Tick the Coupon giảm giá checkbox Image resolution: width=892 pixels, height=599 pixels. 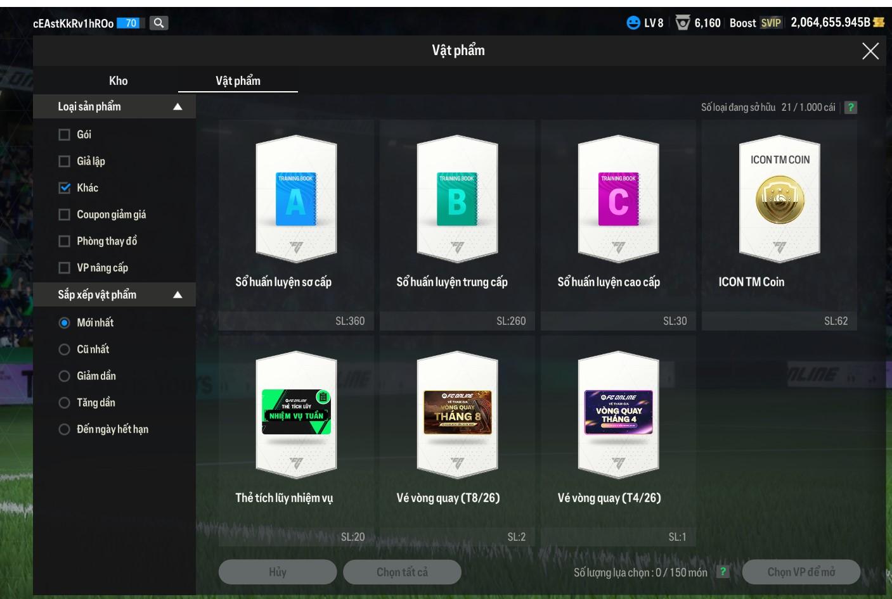click(x=64, y=215)
